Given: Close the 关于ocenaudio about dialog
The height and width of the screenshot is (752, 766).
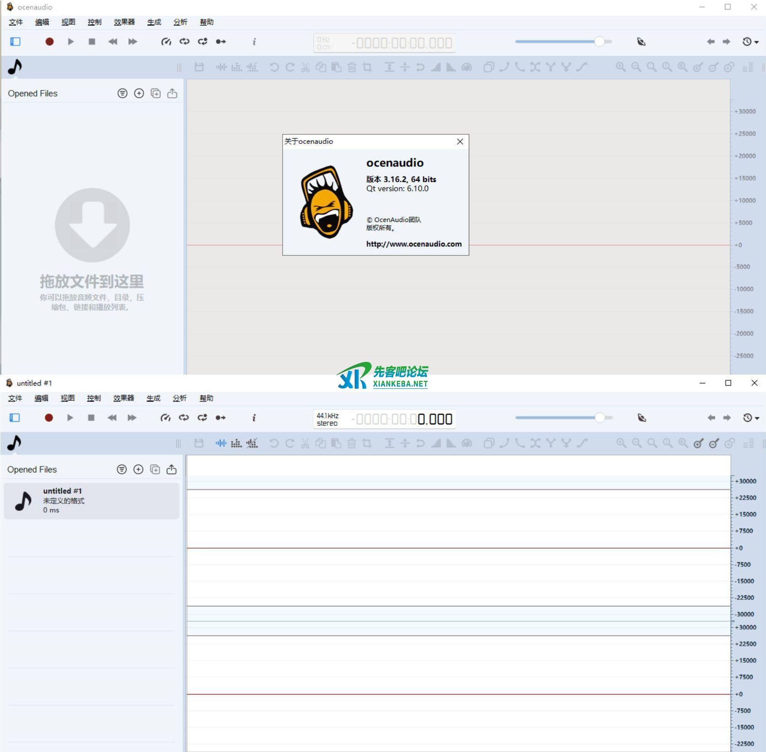Looking at the screenshot, I should click(x=460, y=142).
